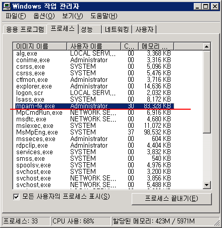This screenshot has width=222, height=228.
Task: Select the lsass.exe process
Action: click(x=93, y=100)
